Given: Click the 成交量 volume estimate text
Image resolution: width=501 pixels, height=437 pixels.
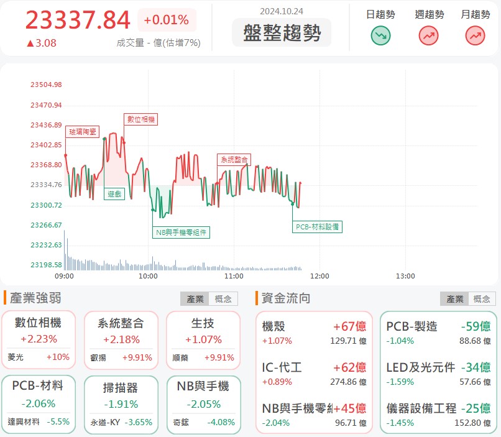Looking at the screenshot, I should tap(159, 43).
